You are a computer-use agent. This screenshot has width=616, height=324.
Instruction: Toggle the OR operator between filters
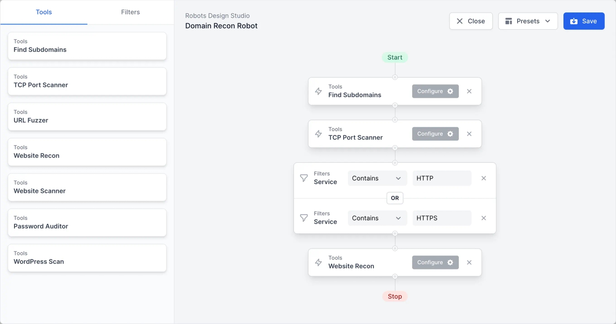click(395, 198)
